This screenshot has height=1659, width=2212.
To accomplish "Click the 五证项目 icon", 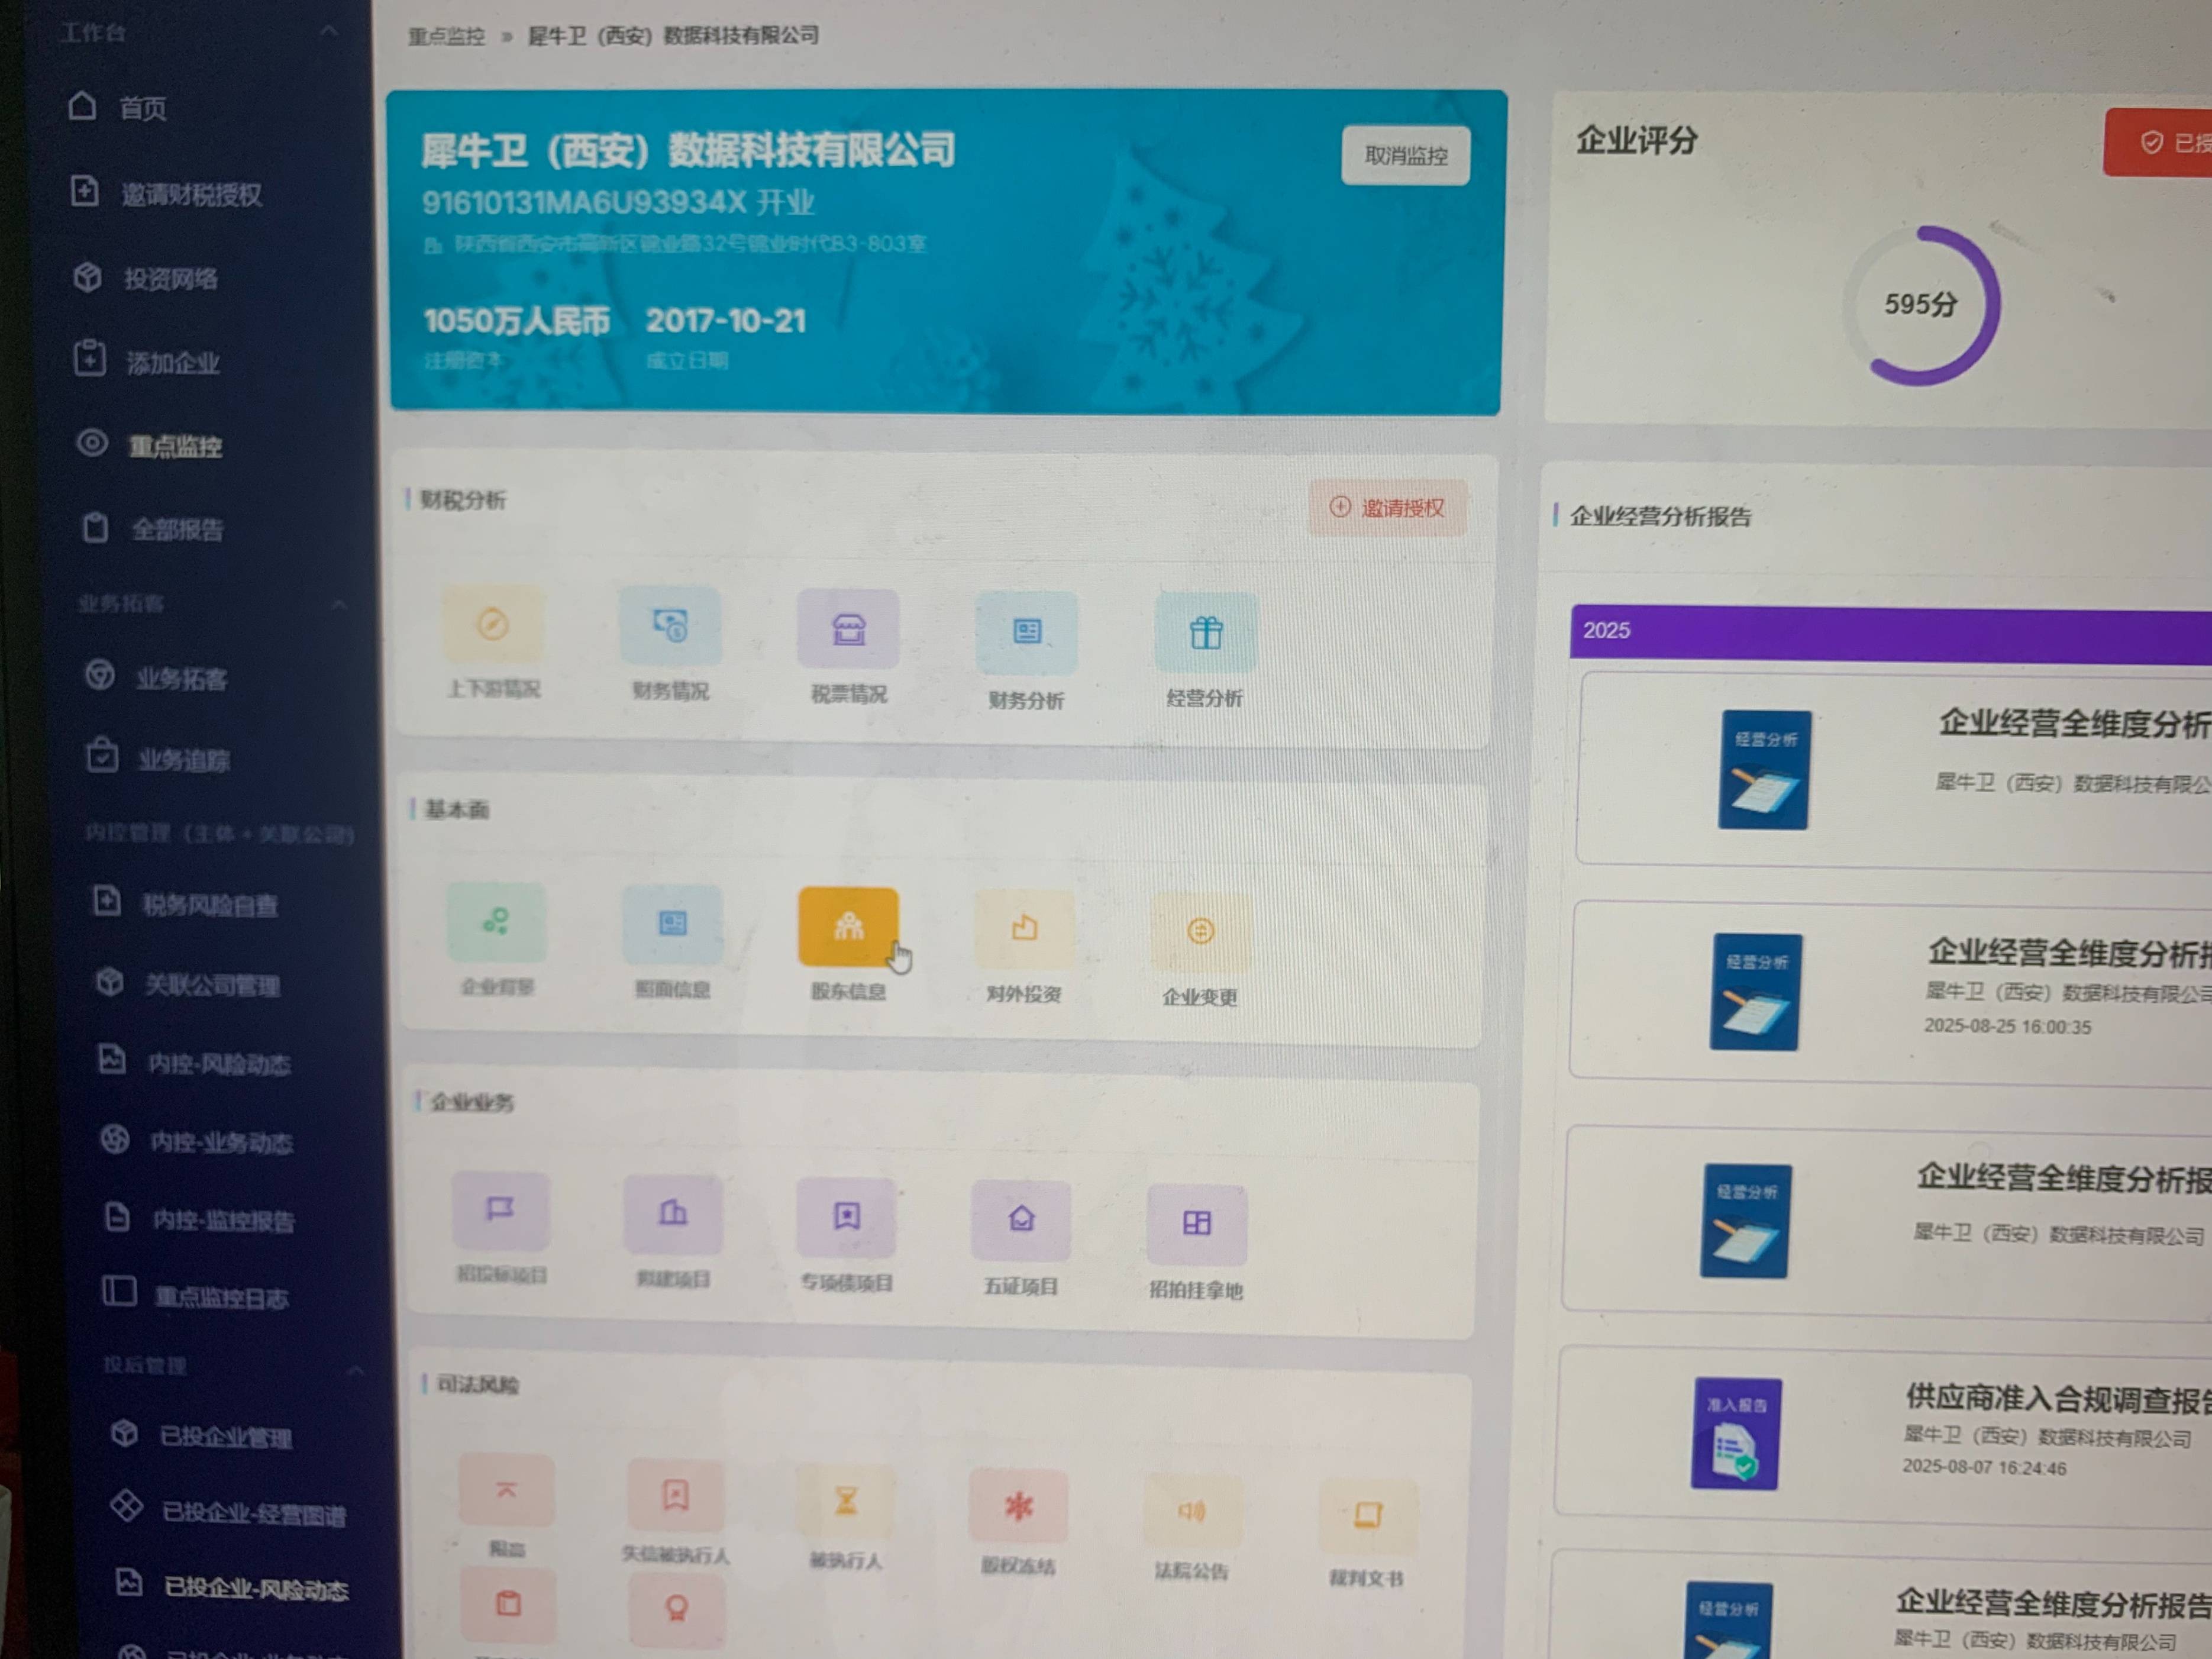I will (x=1021, y=1219).
